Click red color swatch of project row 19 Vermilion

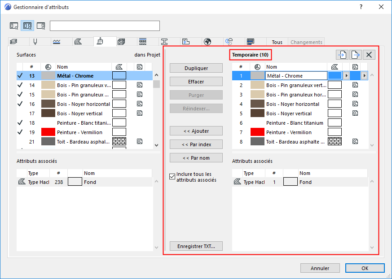[48, 132]
